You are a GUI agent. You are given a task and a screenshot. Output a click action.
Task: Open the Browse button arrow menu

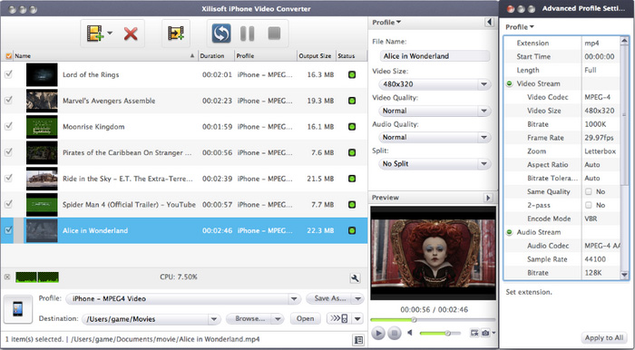point(278,319)
